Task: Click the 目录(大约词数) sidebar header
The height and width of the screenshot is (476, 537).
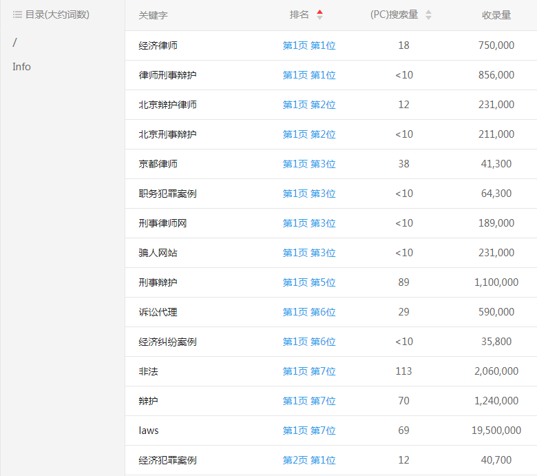Action: pos(57,14)
